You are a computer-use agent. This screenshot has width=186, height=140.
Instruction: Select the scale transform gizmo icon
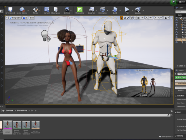tap(128, 18)
